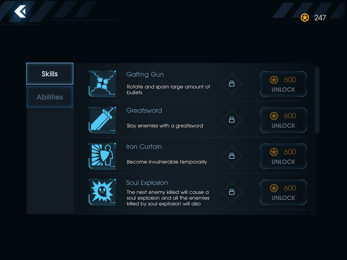Select the Iron Curtain shield icon
Image resolution: width=347 pixels, height=260 pixels.
[102, 156]
